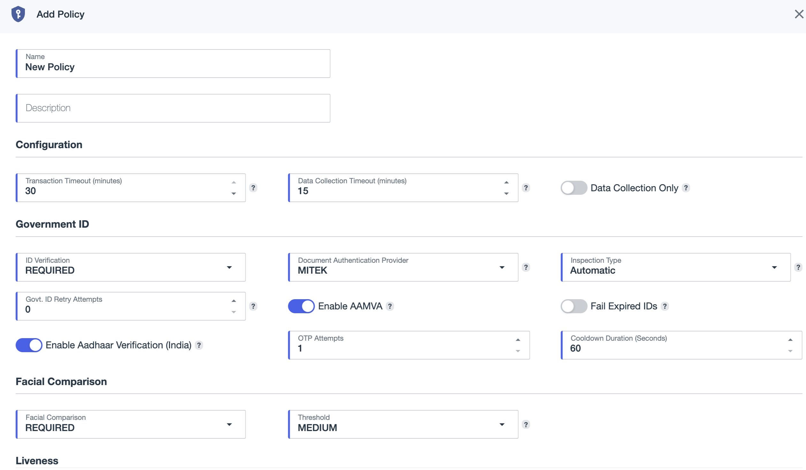Click the shield key icon in header
806x470 pixels.
point(18,14)
